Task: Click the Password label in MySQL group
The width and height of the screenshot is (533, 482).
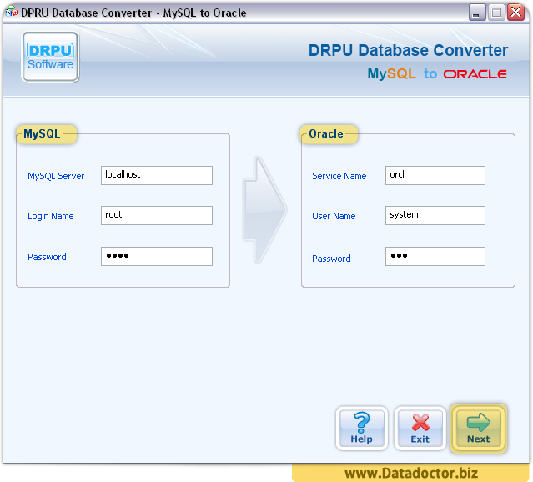Action: (x=47, y=257)
